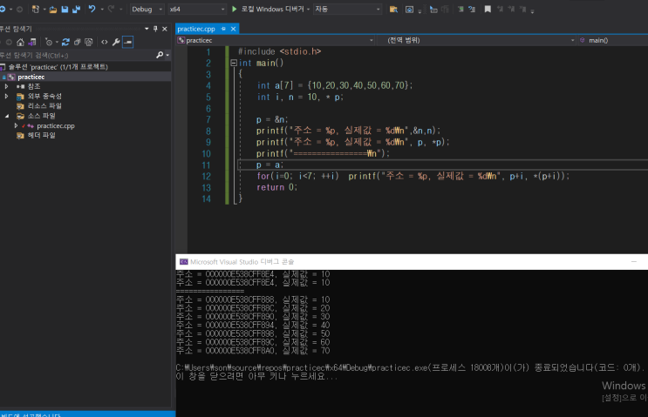Click the 'p = &n;' line in editor
Screen dimensions: 648x417
[272, 119]
